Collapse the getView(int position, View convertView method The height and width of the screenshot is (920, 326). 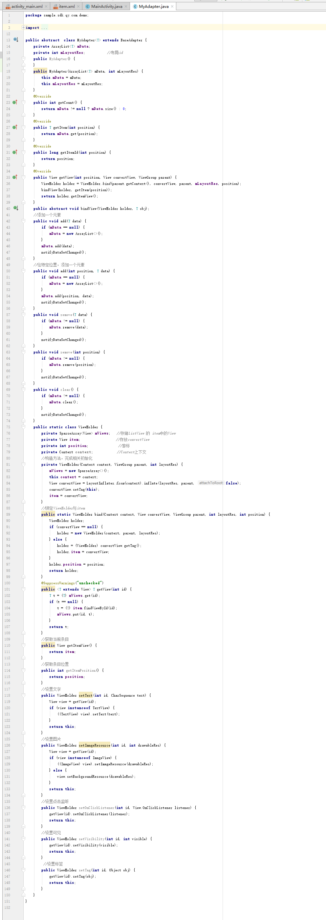pos(23,177)
